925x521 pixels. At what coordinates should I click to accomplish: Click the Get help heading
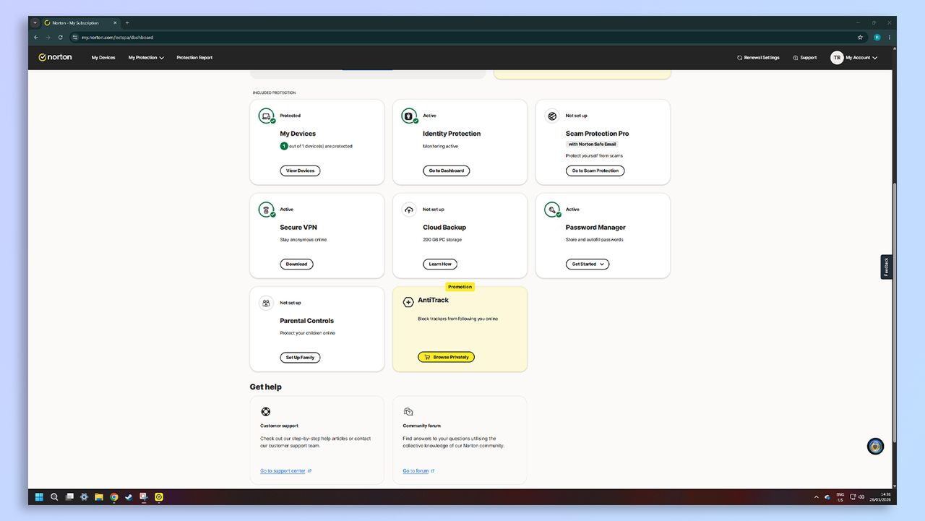coord(266,387)
